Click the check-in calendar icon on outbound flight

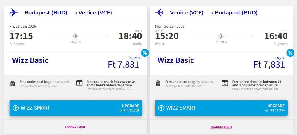[79, 83]
